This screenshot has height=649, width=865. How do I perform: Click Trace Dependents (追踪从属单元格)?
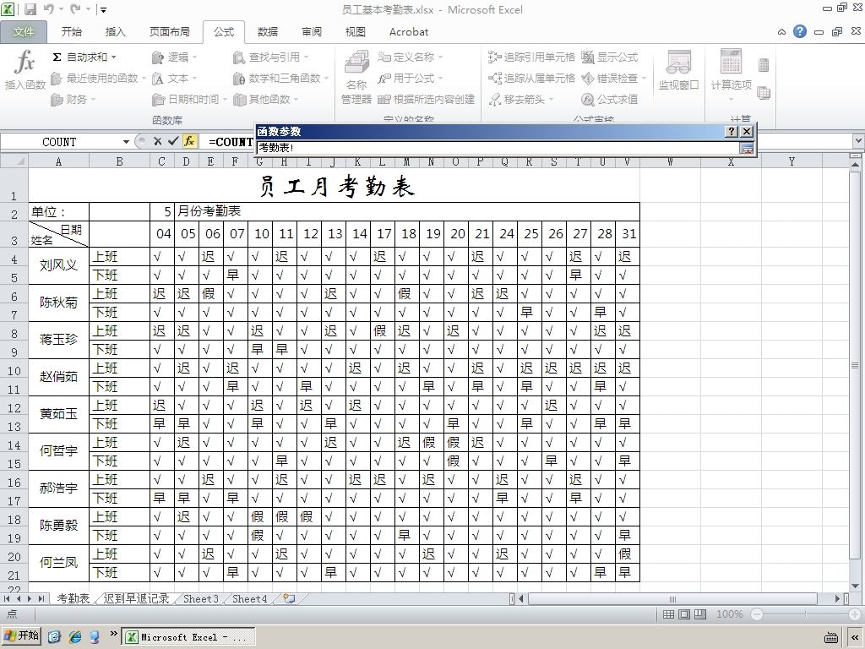click(531, 79)
